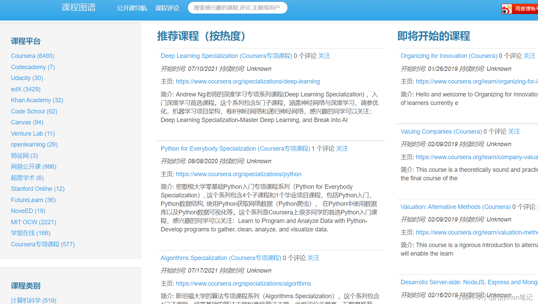Filter by Udacity (30) platform

[27, 78]
